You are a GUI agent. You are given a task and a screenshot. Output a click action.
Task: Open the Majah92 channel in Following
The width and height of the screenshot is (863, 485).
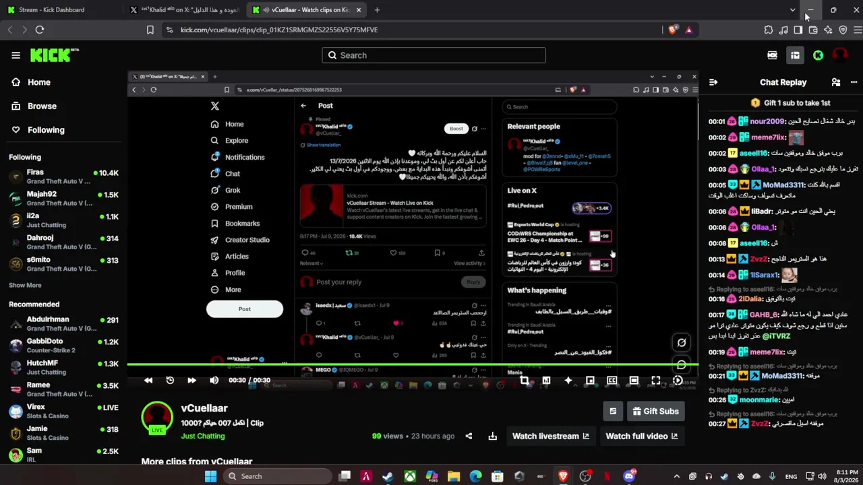[63, 199]
